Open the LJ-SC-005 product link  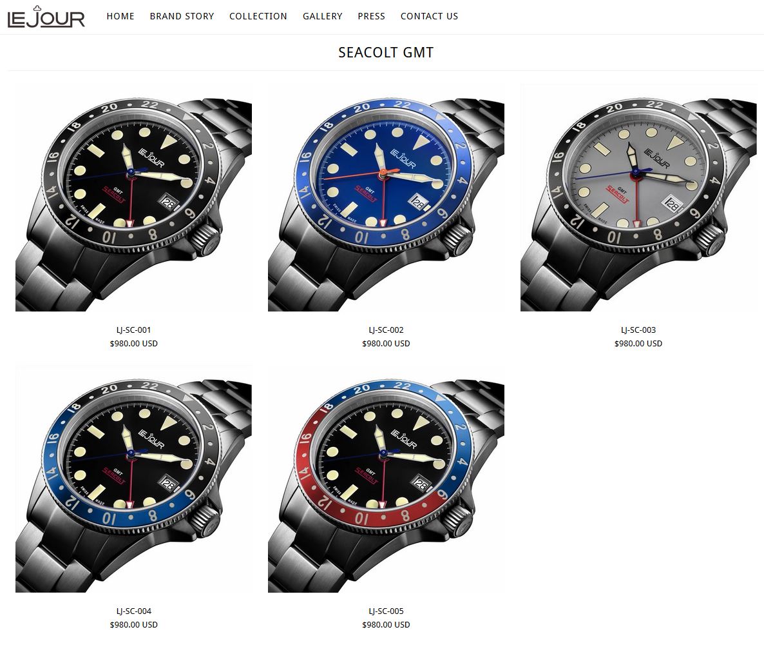[x=386, y=611]
